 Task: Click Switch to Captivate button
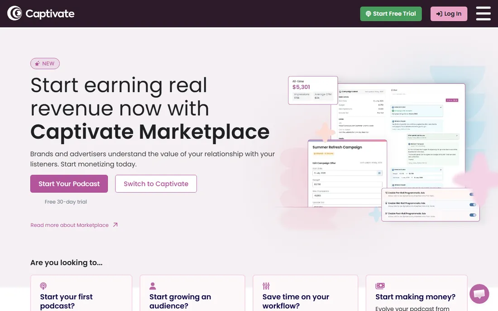[156, 184]
